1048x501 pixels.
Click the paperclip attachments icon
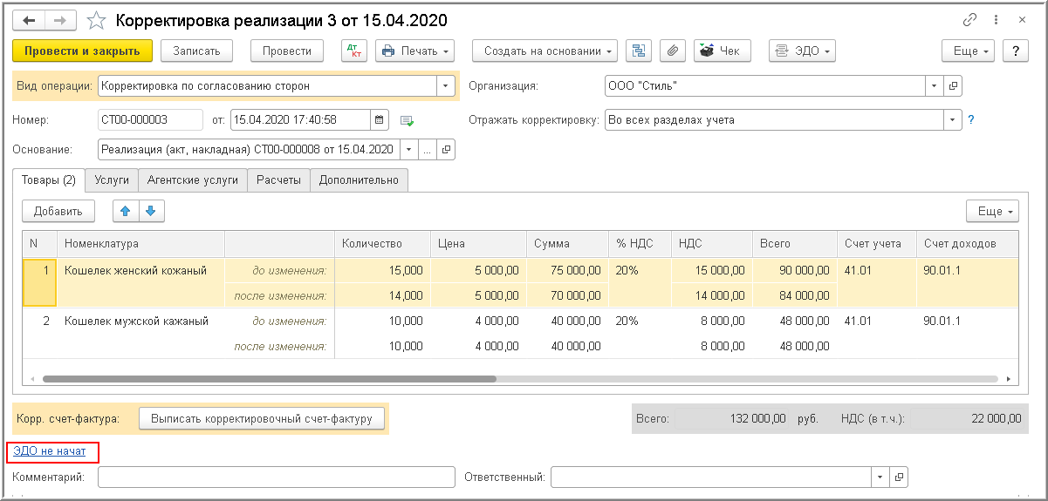(x=671, y=51)
